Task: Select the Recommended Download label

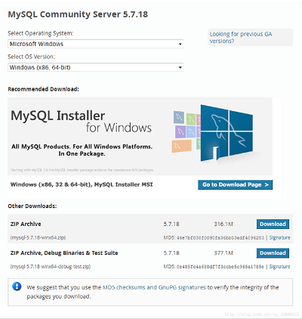Action: (43, 89)
